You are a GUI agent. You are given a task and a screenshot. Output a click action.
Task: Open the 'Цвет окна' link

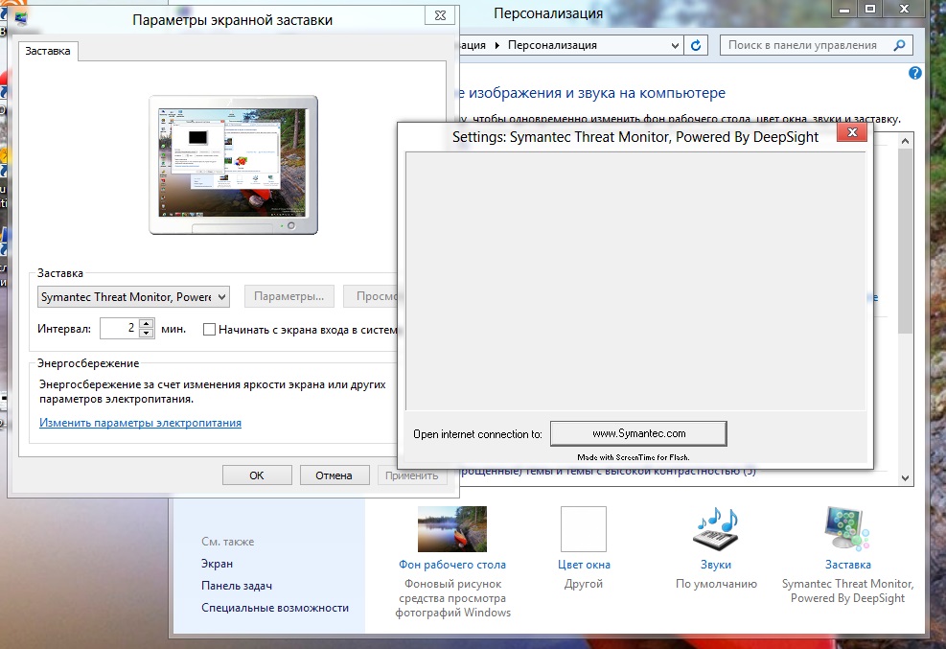tap(584, 565)
